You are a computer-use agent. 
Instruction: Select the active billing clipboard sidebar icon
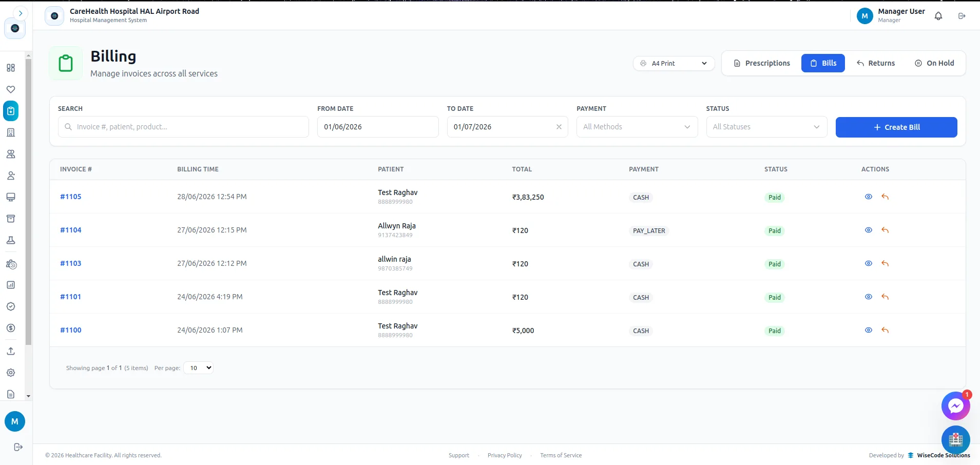11,111
